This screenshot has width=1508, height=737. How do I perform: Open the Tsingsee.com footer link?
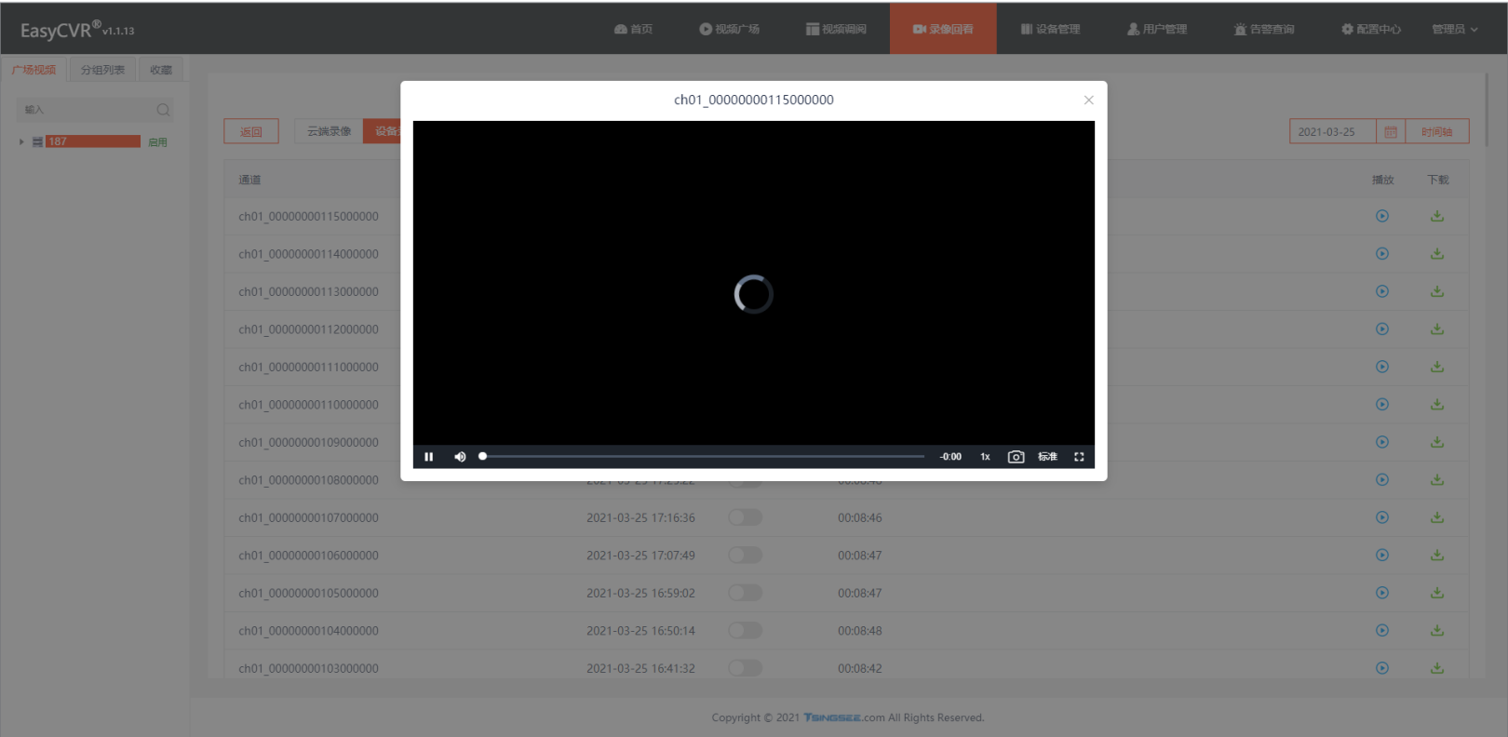click(844, 717)
